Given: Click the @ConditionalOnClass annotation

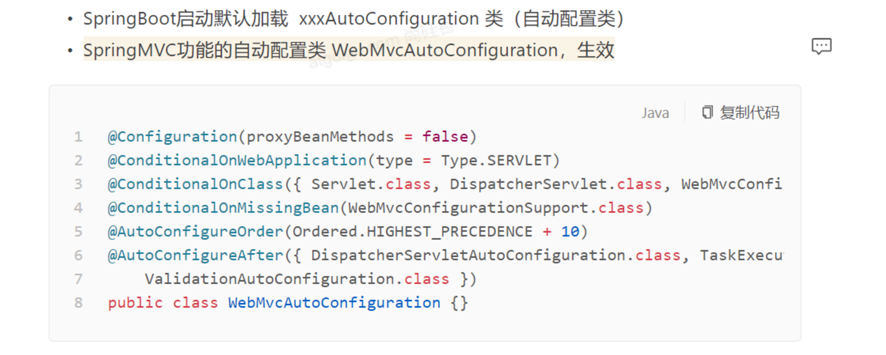Looking at the screenshot, I should coord(195,184).
